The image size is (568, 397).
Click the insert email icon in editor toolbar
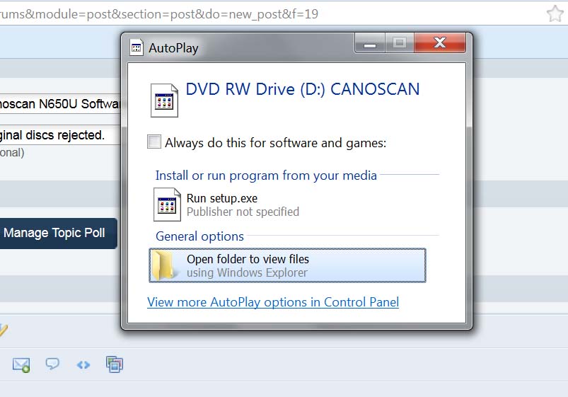click(x=21, y=364)
